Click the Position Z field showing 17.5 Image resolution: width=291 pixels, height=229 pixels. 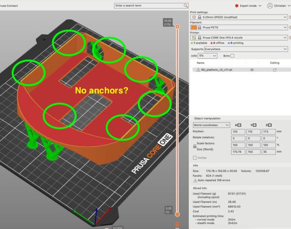click(x=269, y=132)
